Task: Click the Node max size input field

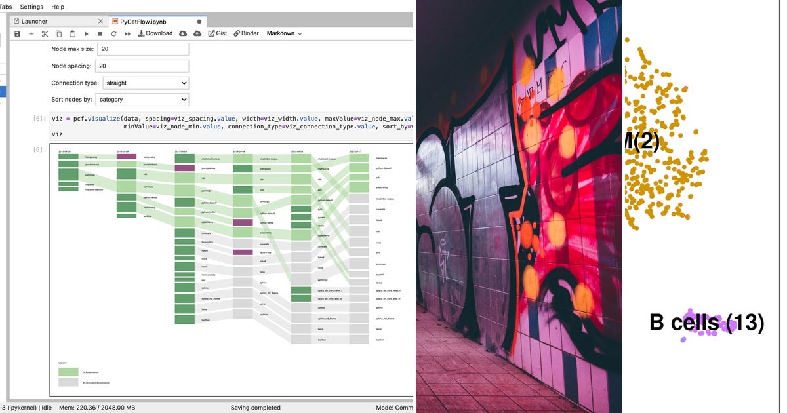Action: (142, 49)
